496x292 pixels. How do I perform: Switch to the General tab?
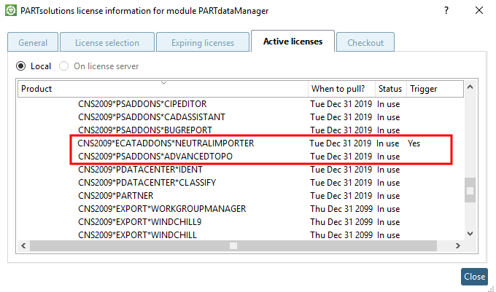coord(33,42)
